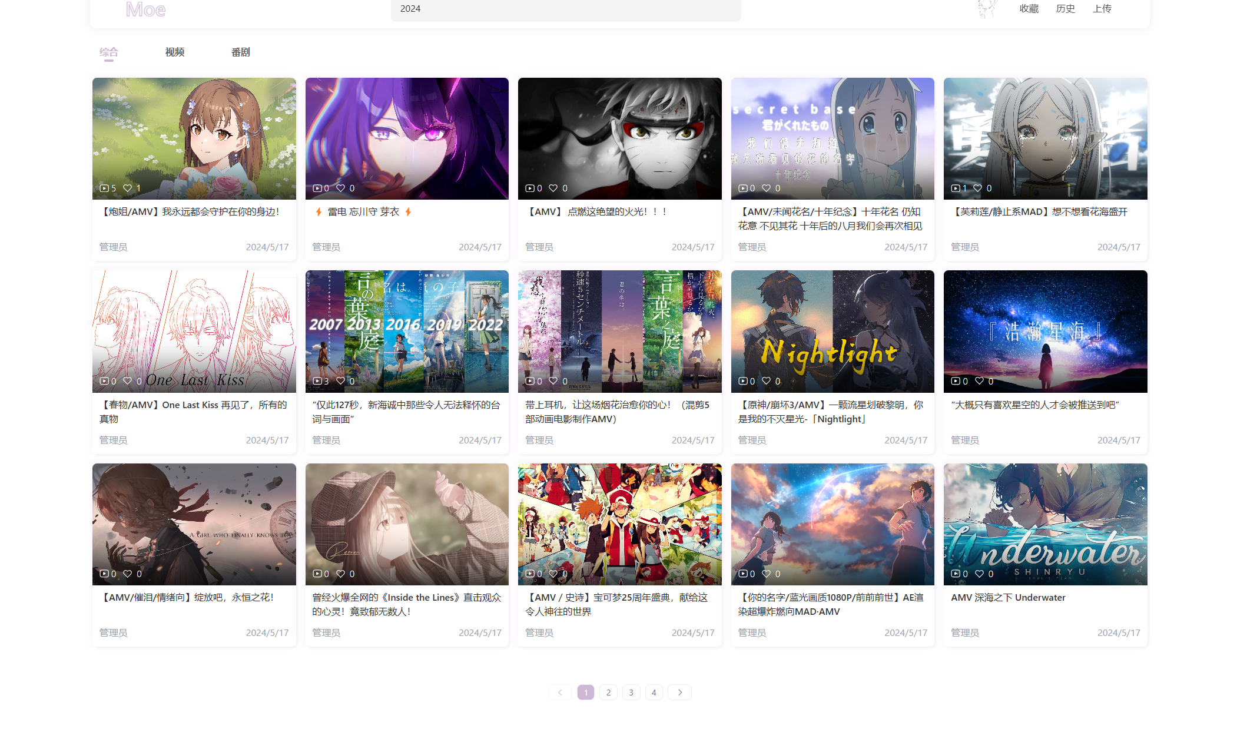Click play-count icon on 宝可梦25周年 thumbnail

[x=530, y=574]
